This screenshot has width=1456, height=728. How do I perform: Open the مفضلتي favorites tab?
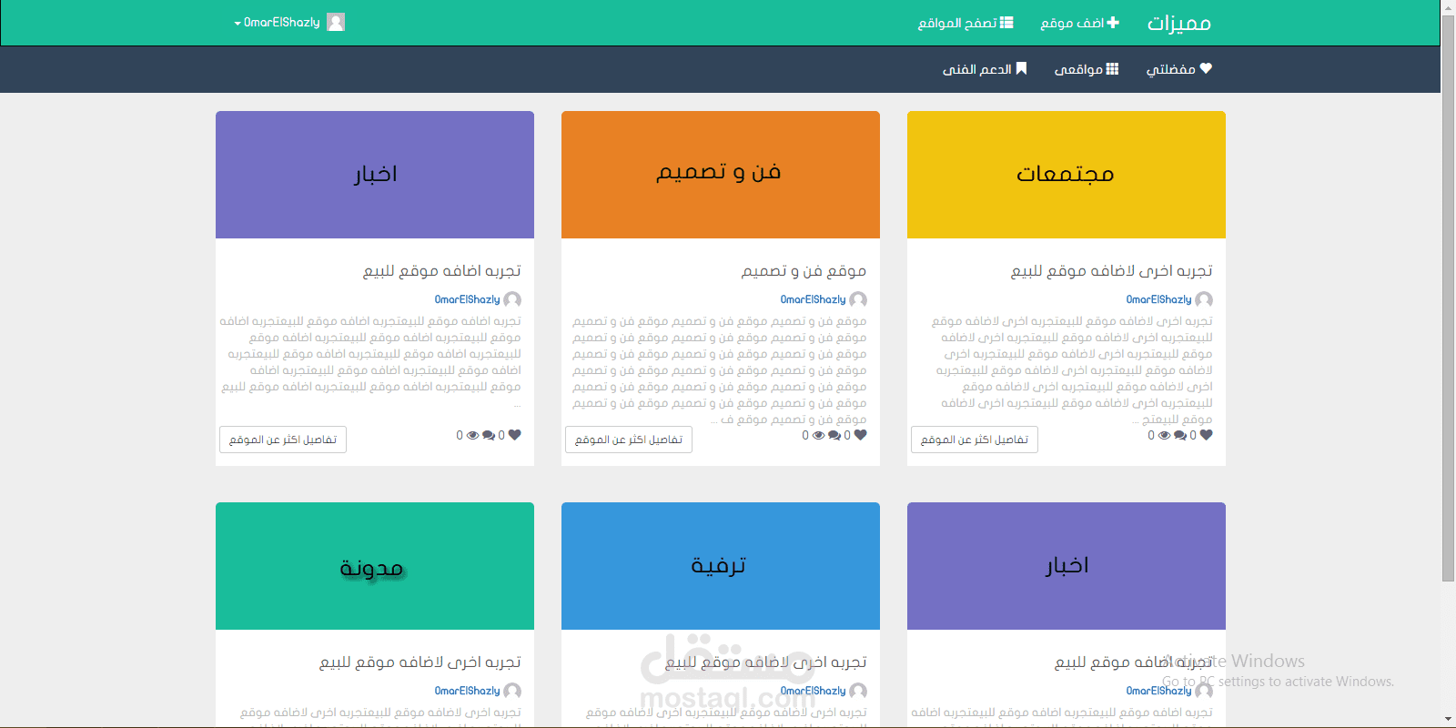(1179, 69)
